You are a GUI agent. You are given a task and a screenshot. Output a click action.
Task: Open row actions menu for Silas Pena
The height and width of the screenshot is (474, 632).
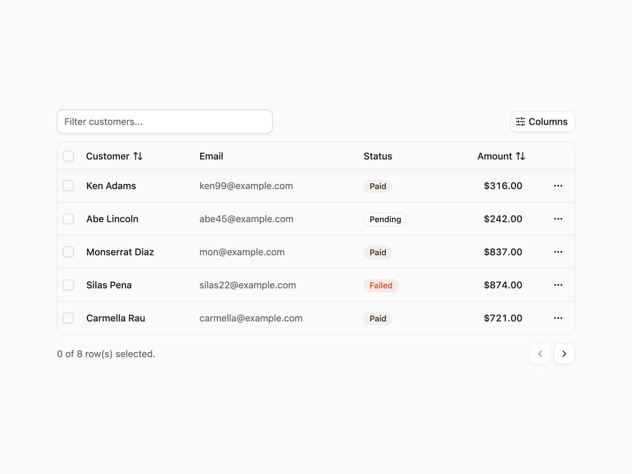(558, 285)
